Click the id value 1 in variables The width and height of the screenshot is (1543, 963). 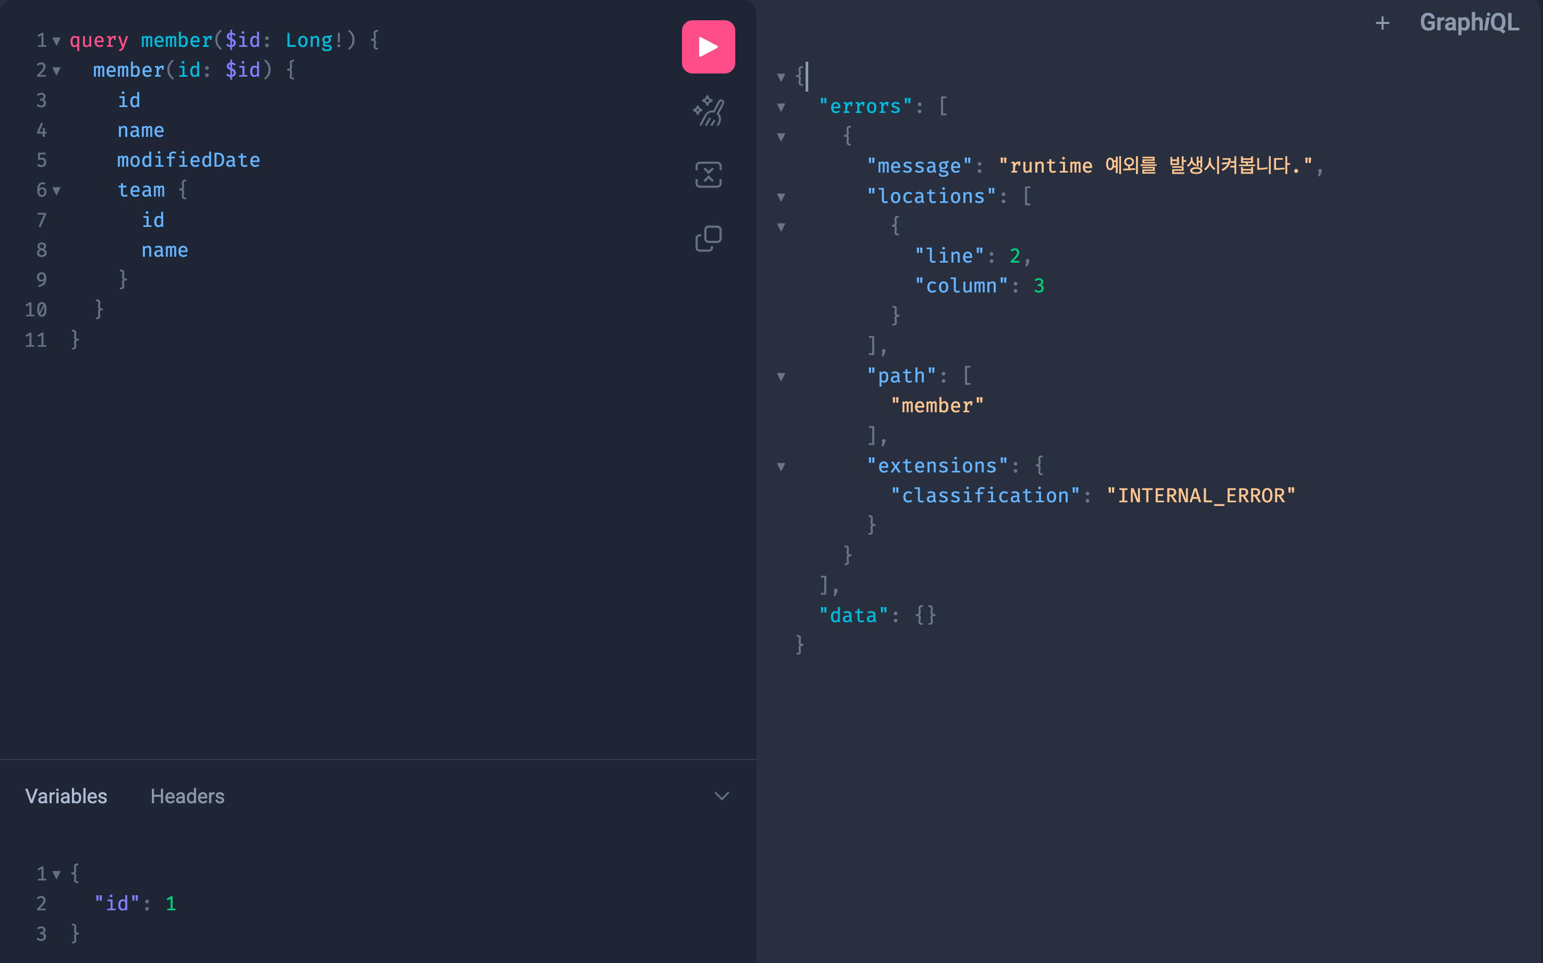coord(170,903)
